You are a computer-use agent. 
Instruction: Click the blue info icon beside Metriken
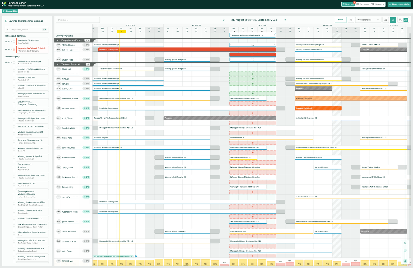coord(136,256)
